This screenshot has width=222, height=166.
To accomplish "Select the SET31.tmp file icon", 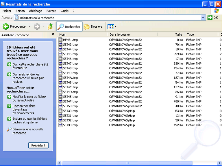I will (60, 116).
